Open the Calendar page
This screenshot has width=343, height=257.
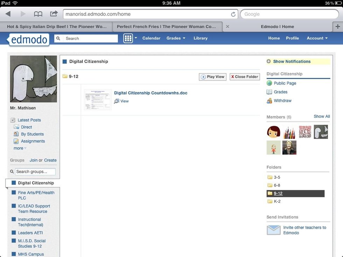point(151,38)
